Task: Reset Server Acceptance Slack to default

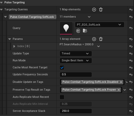Action: pos(131,111)
